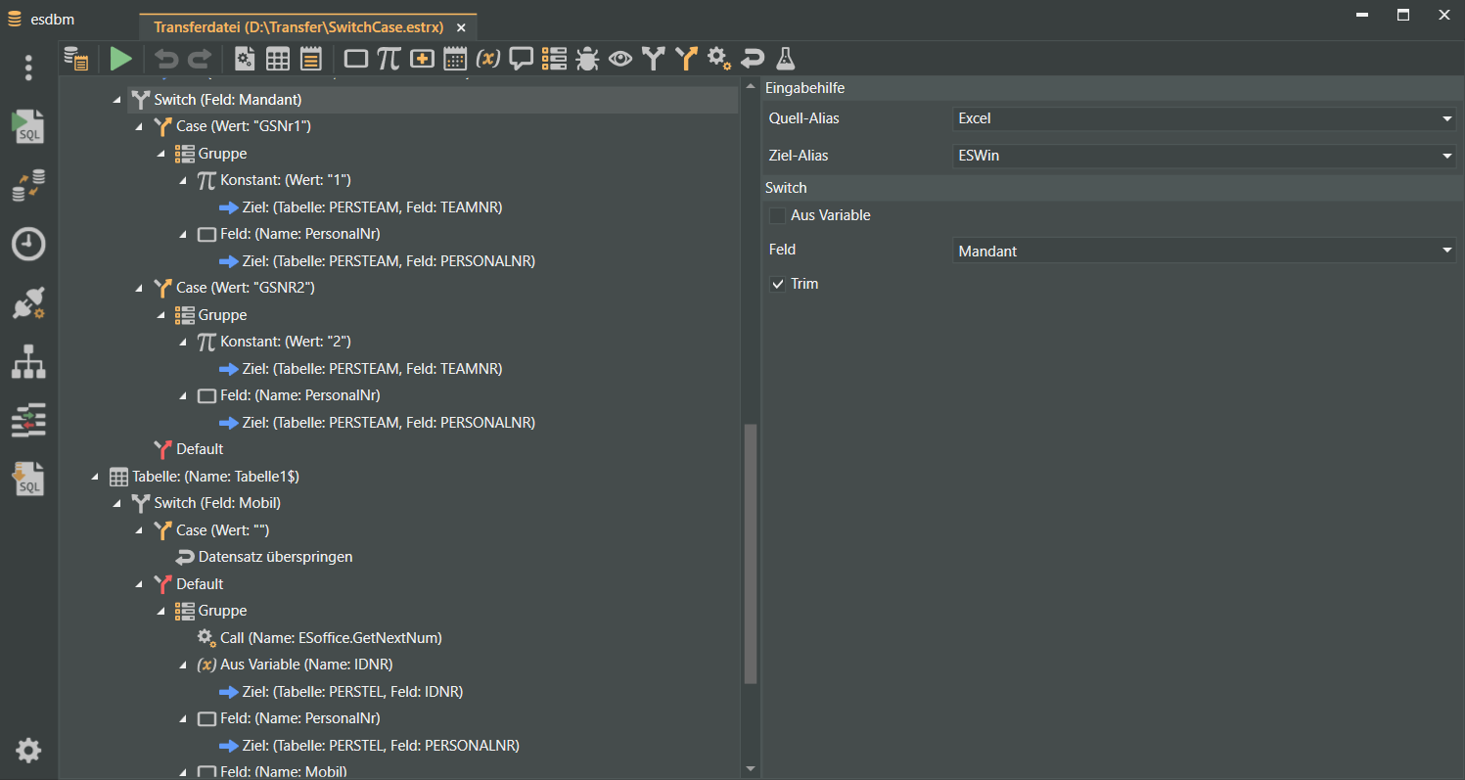Maximize the esdbm window

point(1403,15)
